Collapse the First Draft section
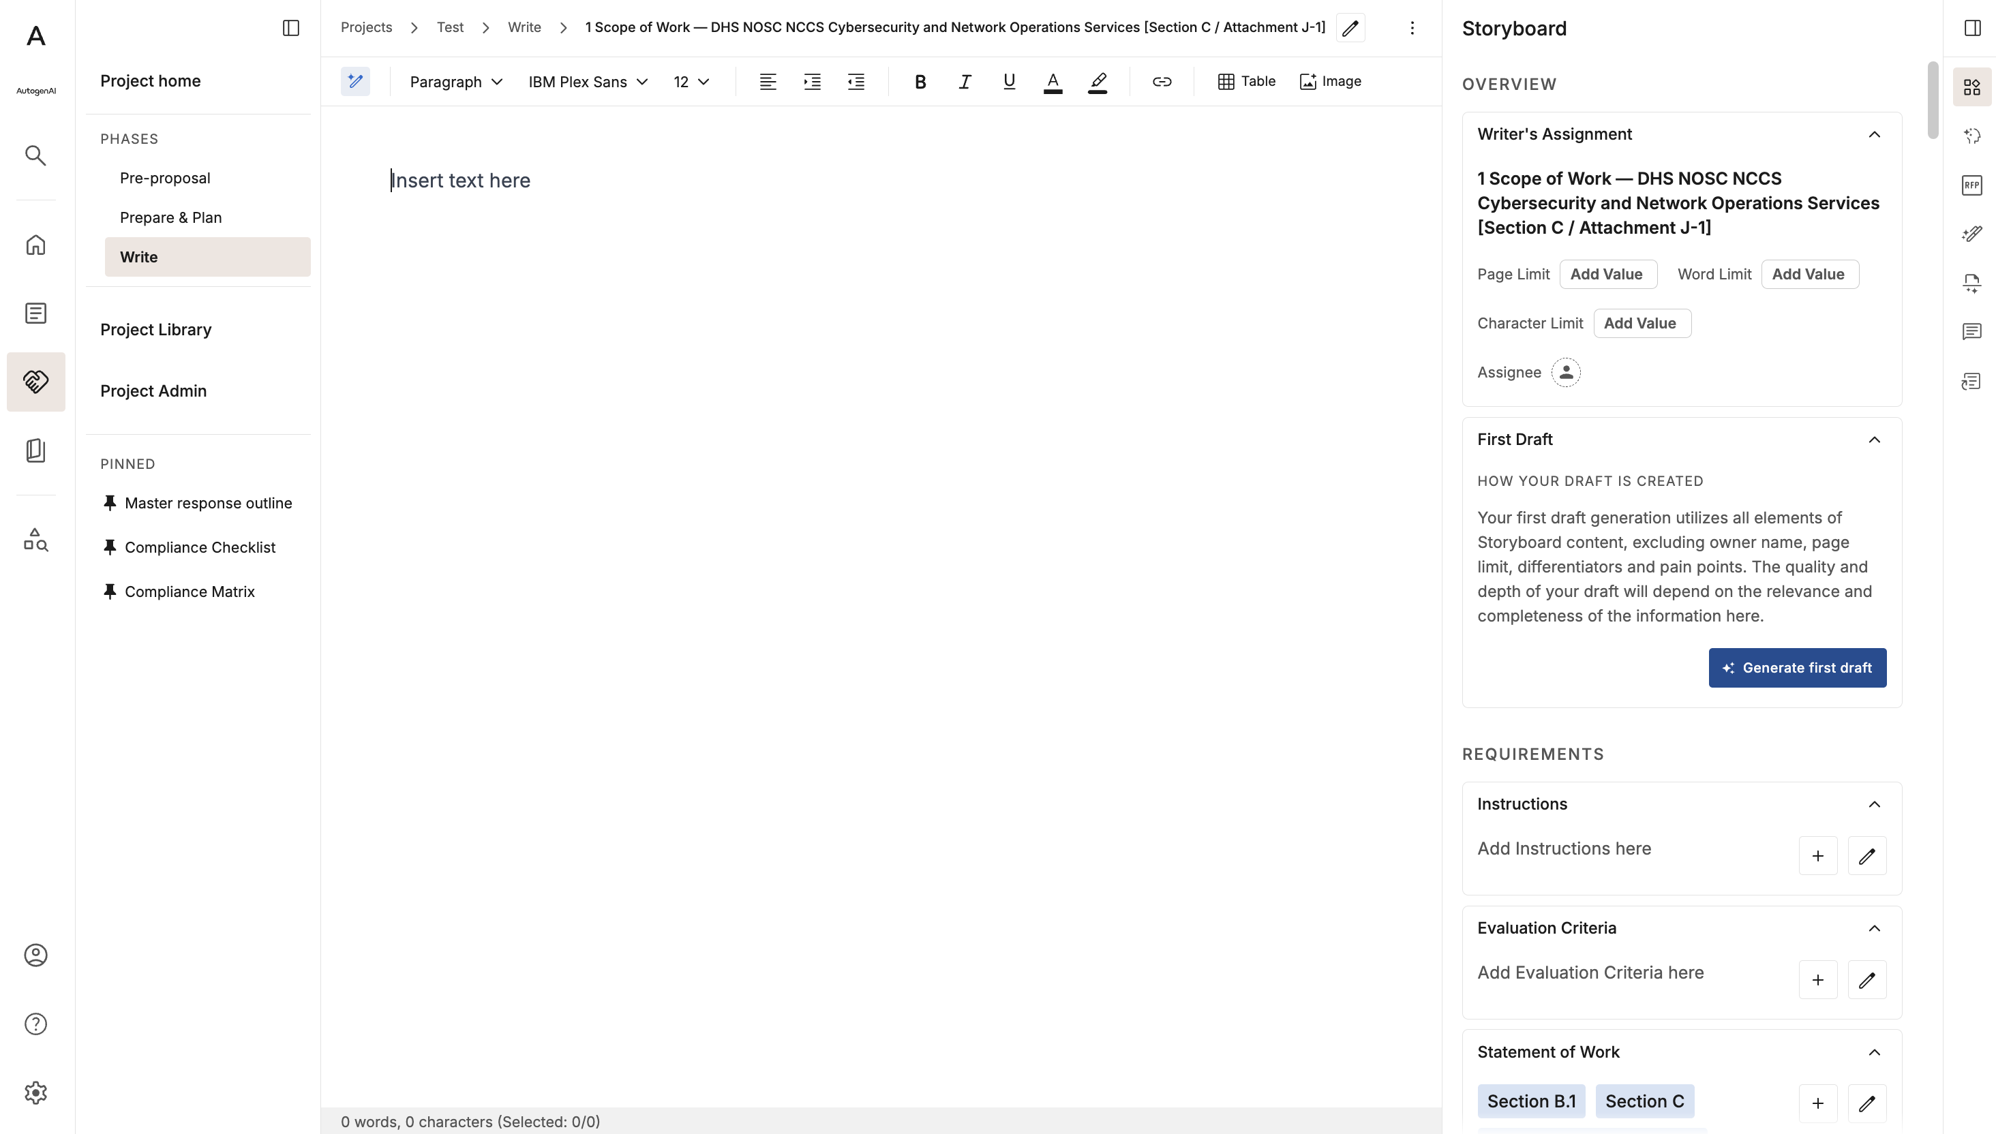Image resolution: width=1996 pixels, height=1134 pixels. click(x=1874, y=440)
